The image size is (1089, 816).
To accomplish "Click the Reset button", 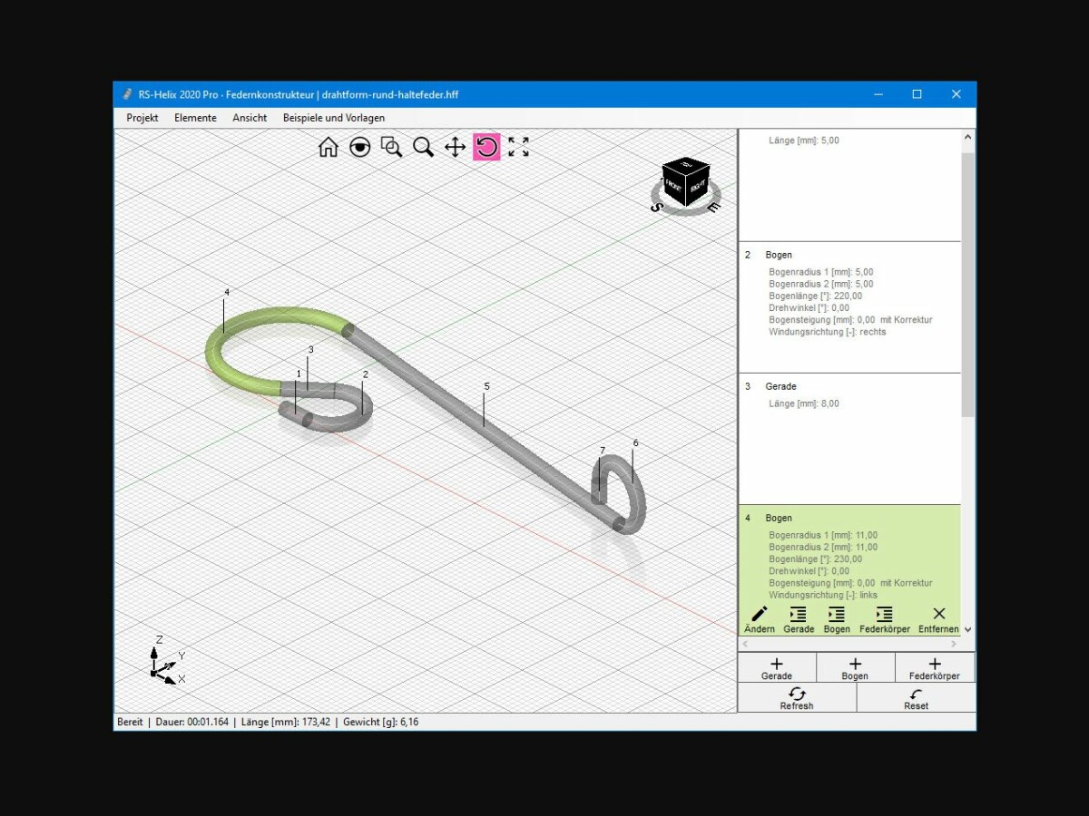I will click(916, 698).
